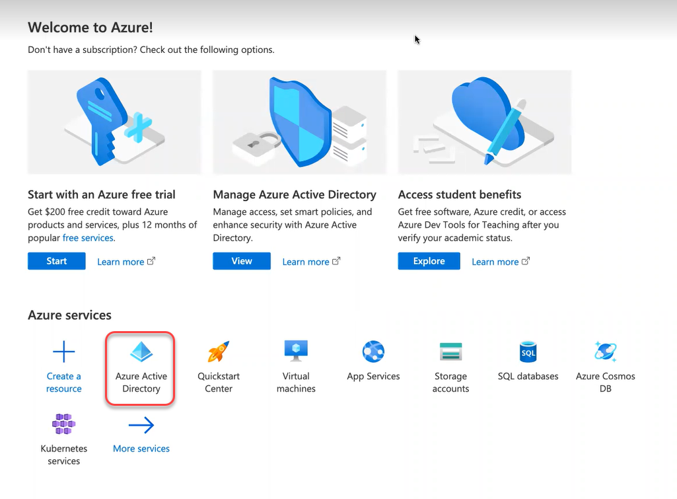Click the student benefits cloud illustration

(x=484, y=122)
